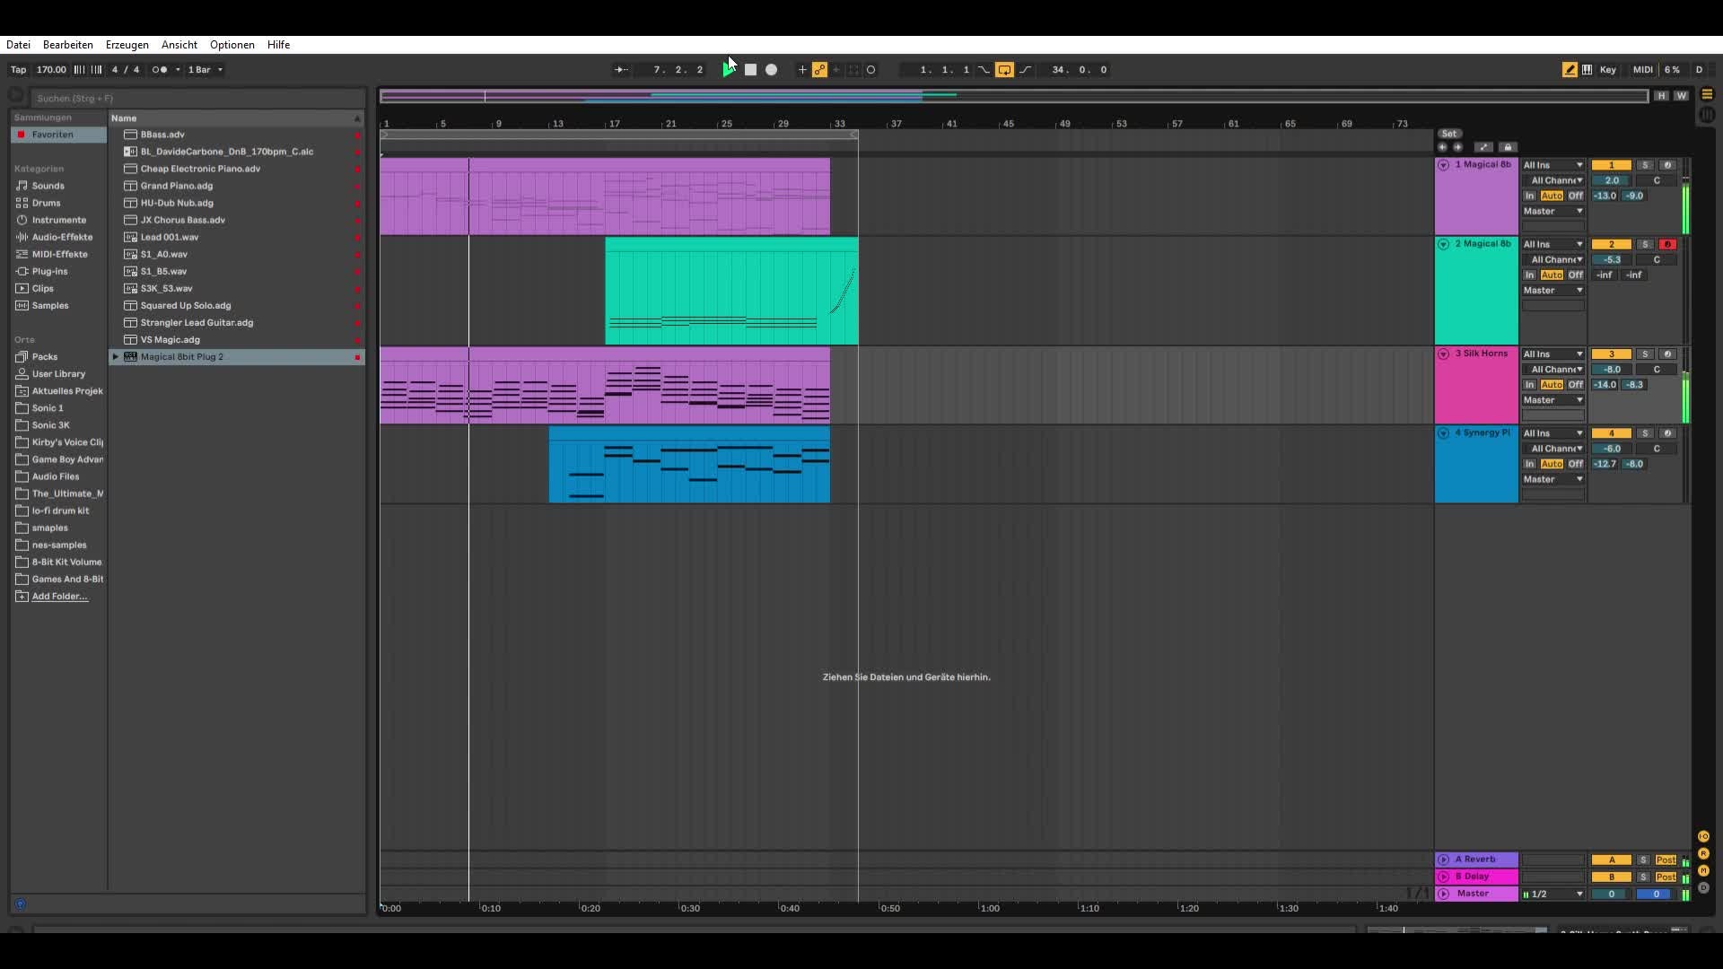Solo track 1 with S button
The image size is (1723, 969).
coord(1645,165)
